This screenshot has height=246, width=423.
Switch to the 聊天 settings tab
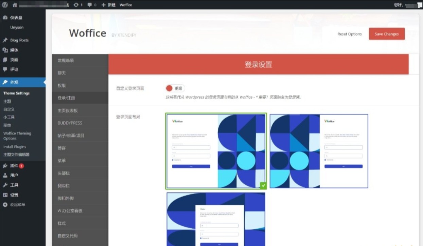(x=80, y=73)
